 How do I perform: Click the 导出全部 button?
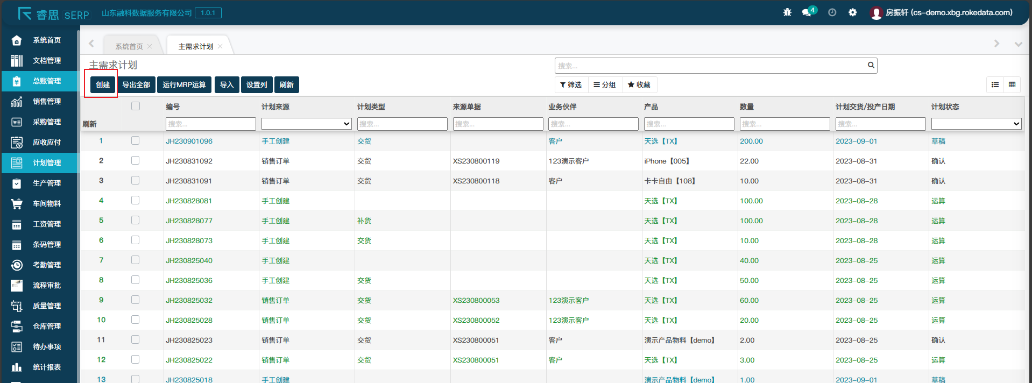click(x=136, y=85)
